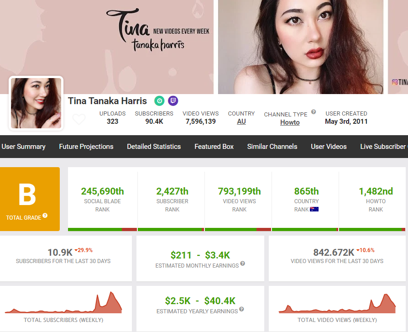The height and width of the screenshot is (332, 408).
Task: Click the Total Subscribers weekly chart
Action: click(x=63, y=303)
